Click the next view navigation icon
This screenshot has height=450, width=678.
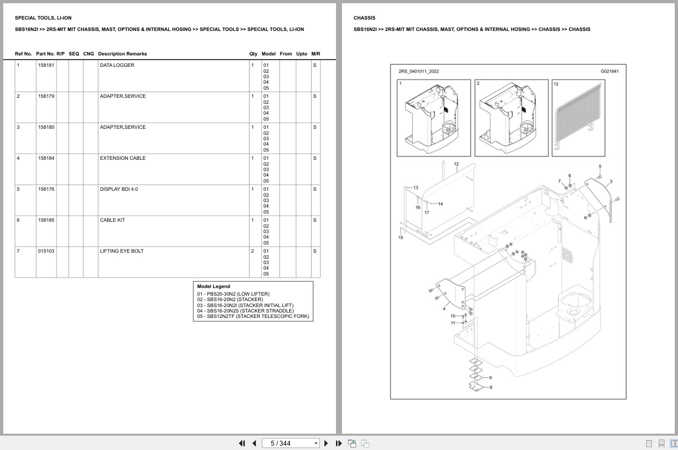(x=365, y=443)
